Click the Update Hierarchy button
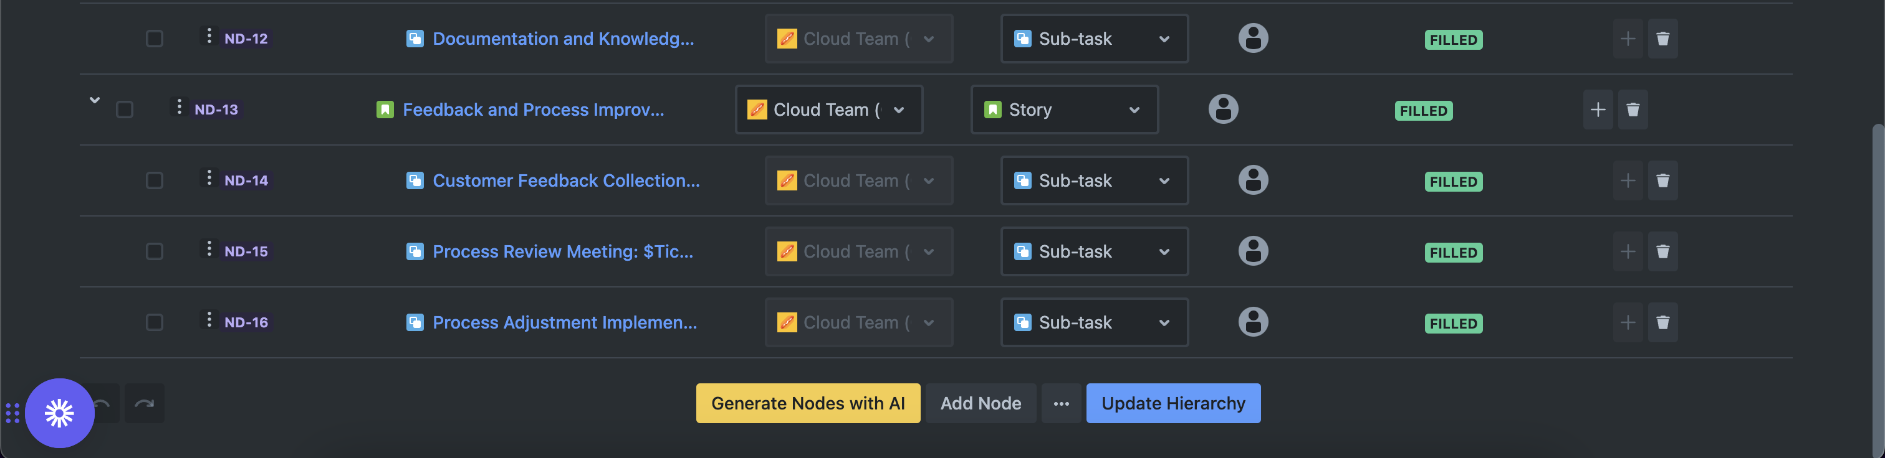The image size is (1885, 458). pyautogui.click(x=1173, y=403)
